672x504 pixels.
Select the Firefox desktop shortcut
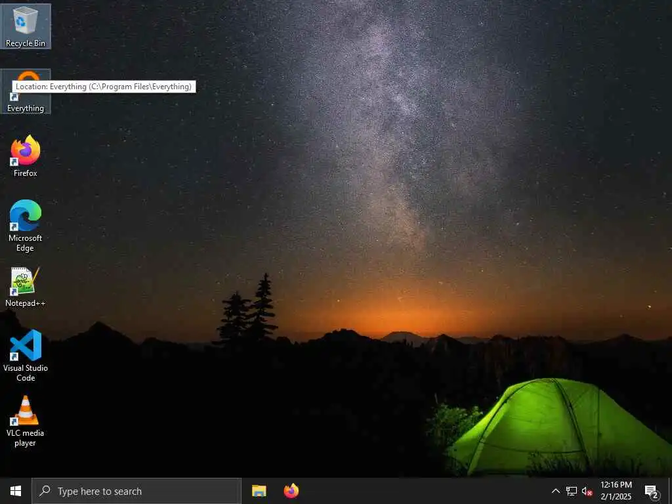26,156
